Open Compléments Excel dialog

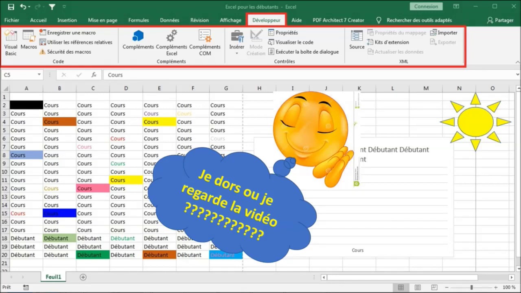[x=172, y=43]
